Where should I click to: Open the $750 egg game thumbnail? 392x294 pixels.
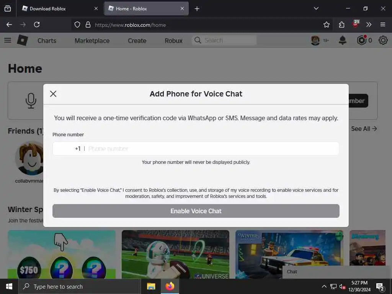coord(62,254)
